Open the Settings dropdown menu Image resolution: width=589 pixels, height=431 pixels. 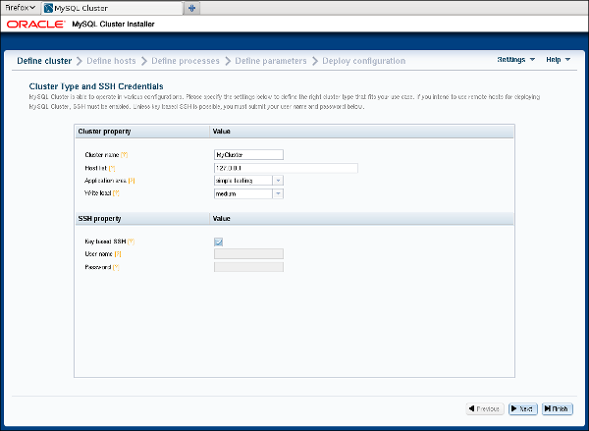click(x=515, y=60)
